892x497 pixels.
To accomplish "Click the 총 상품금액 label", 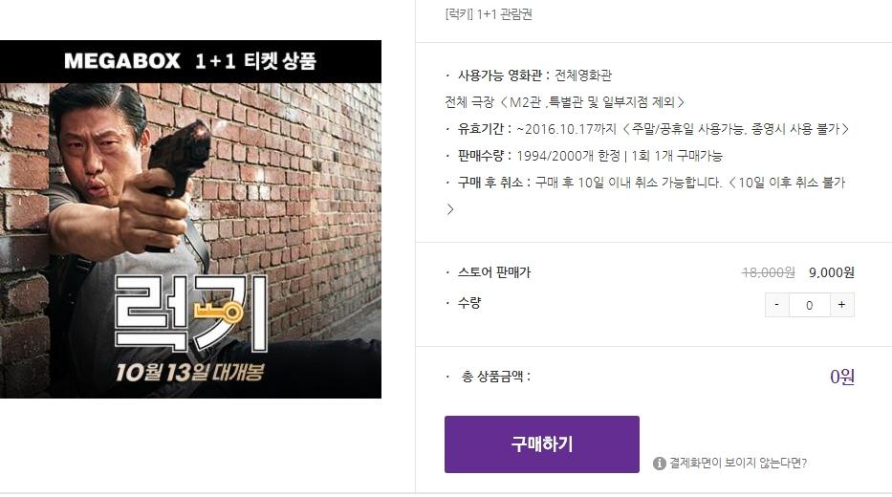I will pos(495,376).
